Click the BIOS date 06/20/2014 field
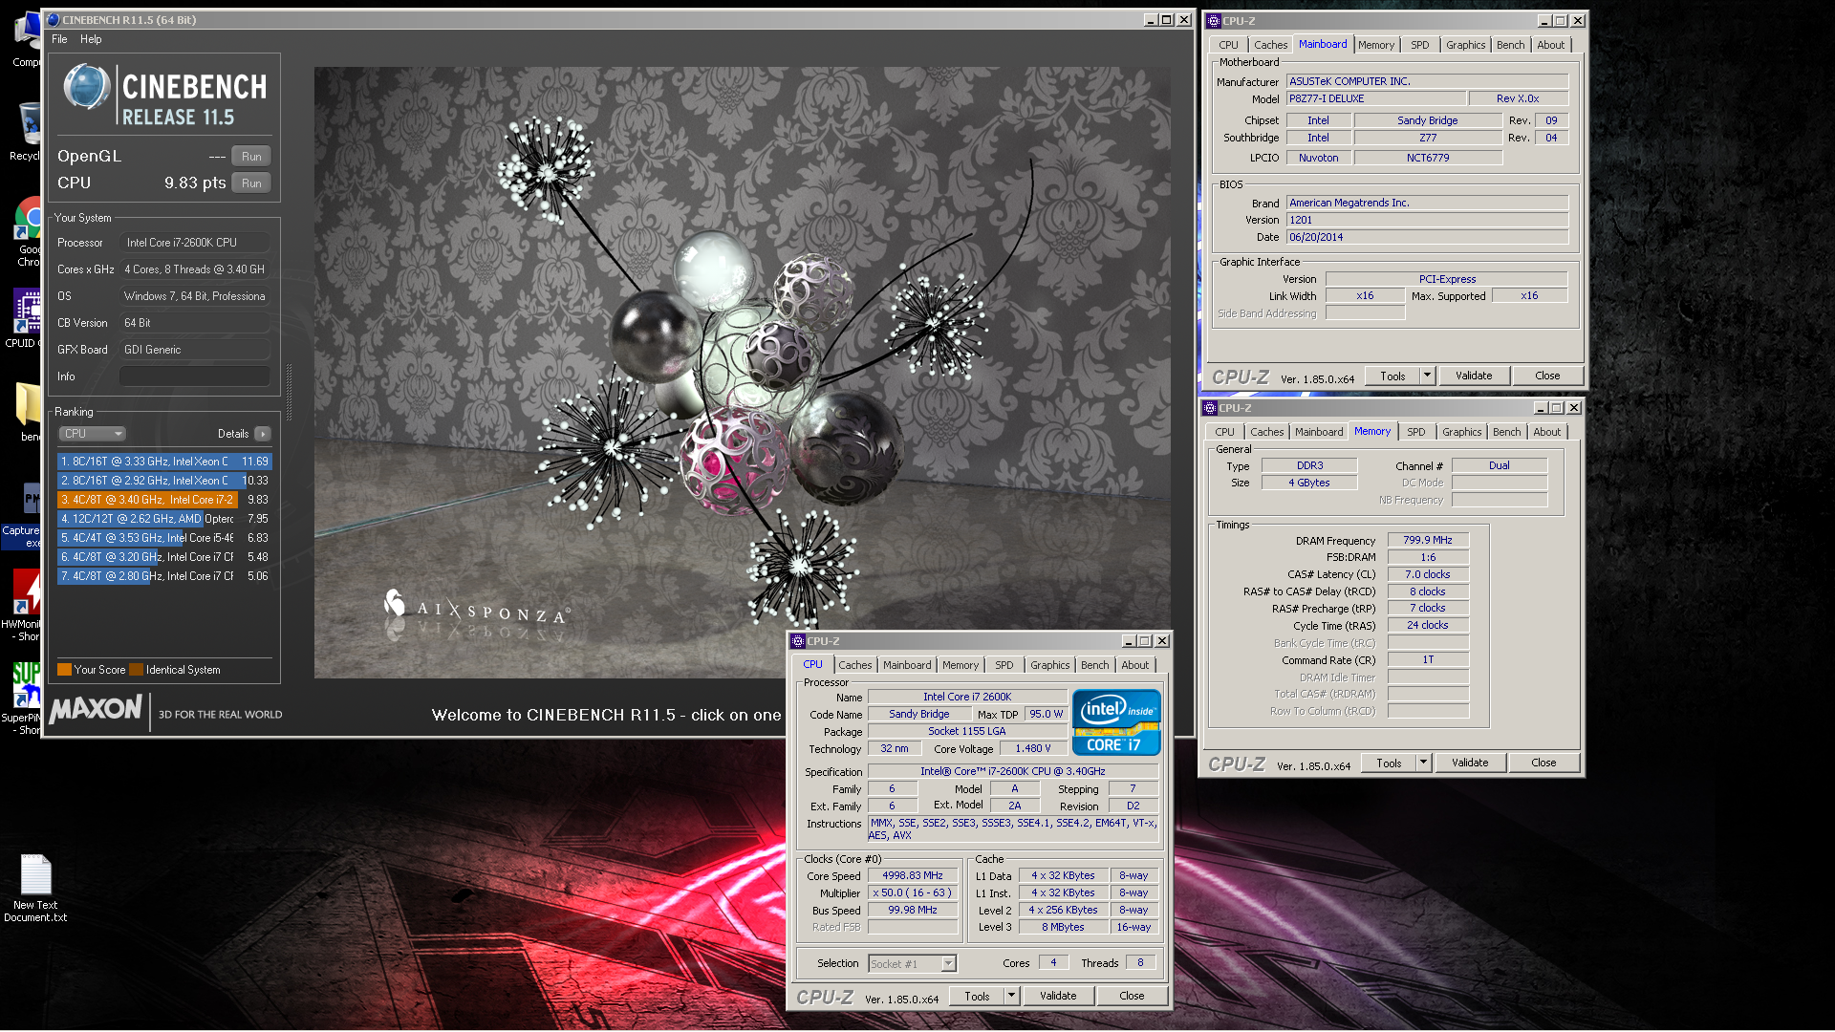 click(1427, 237)
